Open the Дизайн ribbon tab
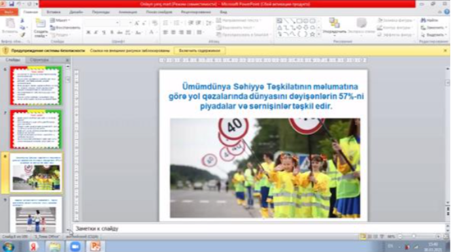Image resolution: width=451 pixels, height=252 pixels. [x=76, y=12]
